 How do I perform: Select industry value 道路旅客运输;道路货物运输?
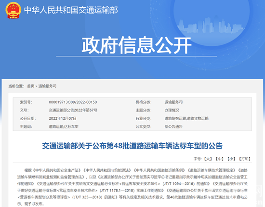pos(186,119)
